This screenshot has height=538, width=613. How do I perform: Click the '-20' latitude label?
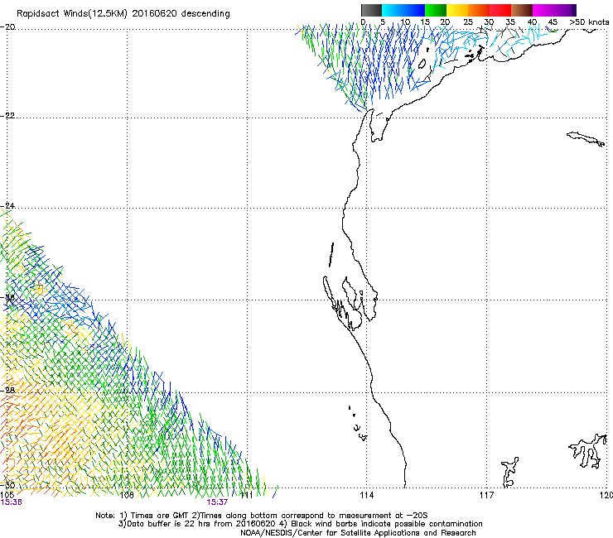pos(7,27)
